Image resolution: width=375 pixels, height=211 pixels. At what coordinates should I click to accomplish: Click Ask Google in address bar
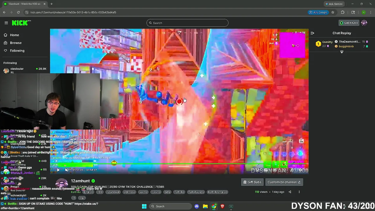318,12
